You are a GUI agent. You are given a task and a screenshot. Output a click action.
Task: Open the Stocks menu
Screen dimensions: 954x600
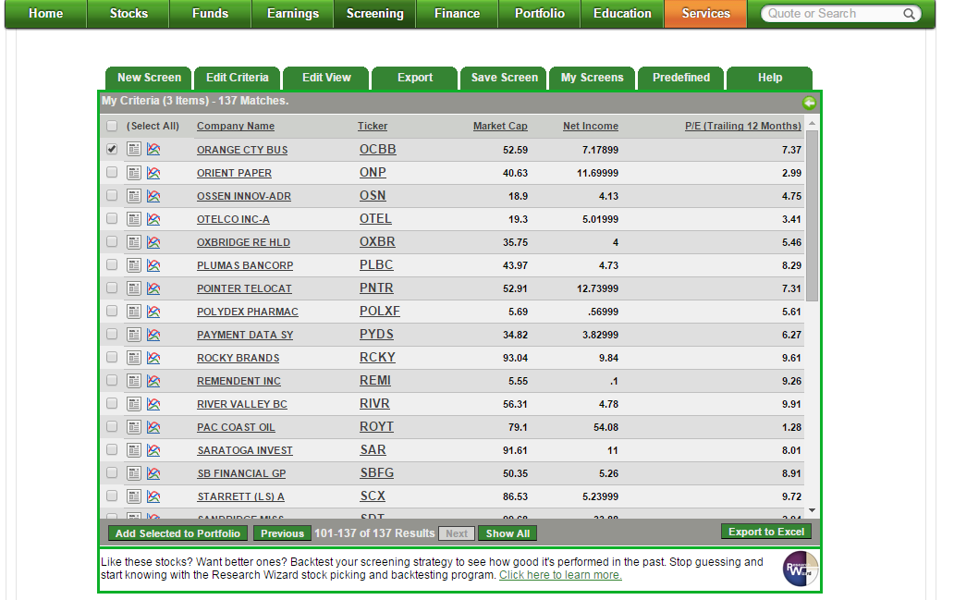[128, 13]
